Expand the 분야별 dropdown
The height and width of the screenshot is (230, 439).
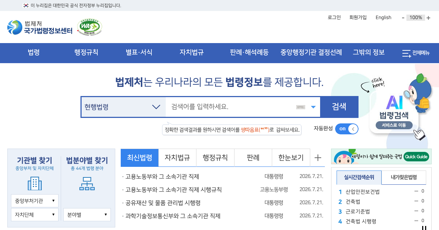tap(87, 215)
